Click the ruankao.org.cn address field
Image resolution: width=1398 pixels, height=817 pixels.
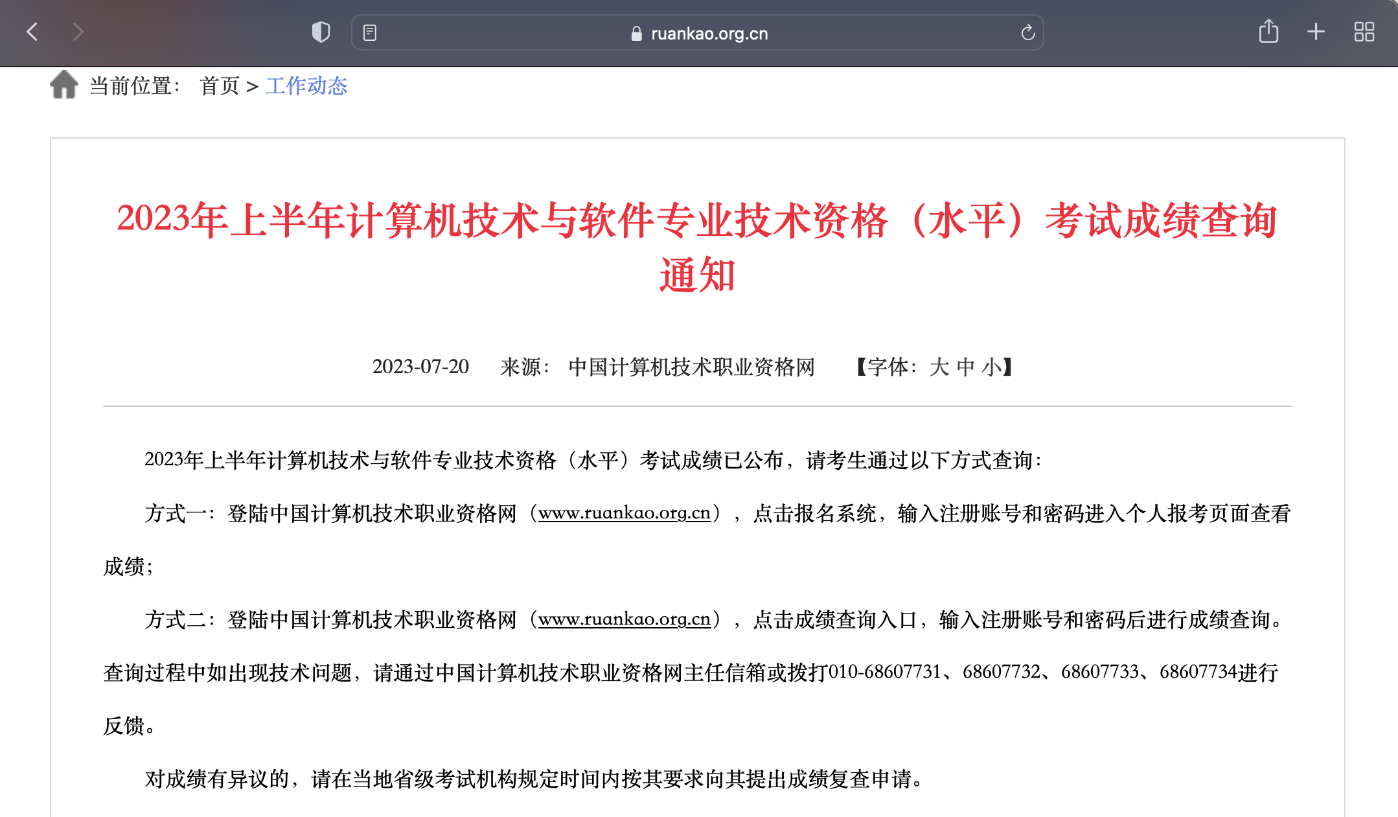click(697, 32)
